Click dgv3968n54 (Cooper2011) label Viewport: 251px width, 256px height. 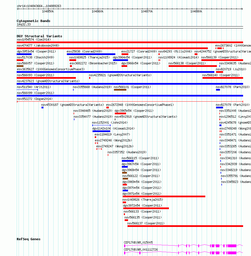tap(141, 170)
